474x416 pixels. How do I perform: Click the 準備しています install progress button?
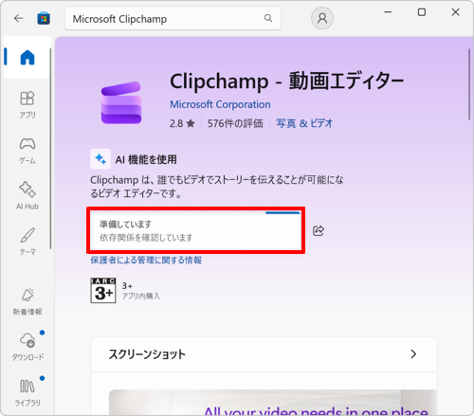pyautogui.click(x=195, y=230)
